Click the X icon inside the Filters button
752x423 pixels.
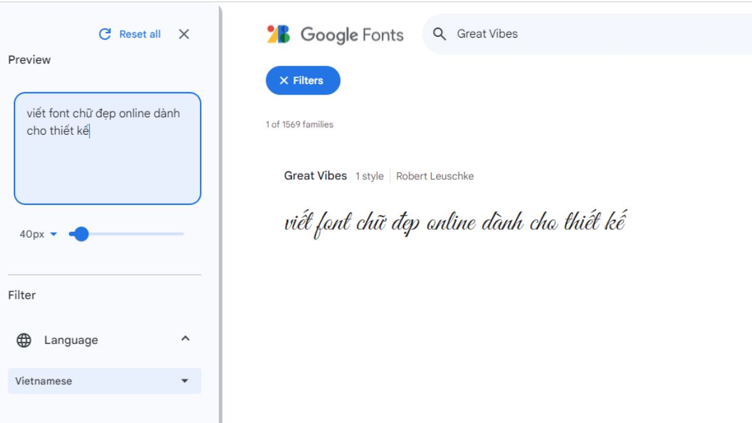283,80
